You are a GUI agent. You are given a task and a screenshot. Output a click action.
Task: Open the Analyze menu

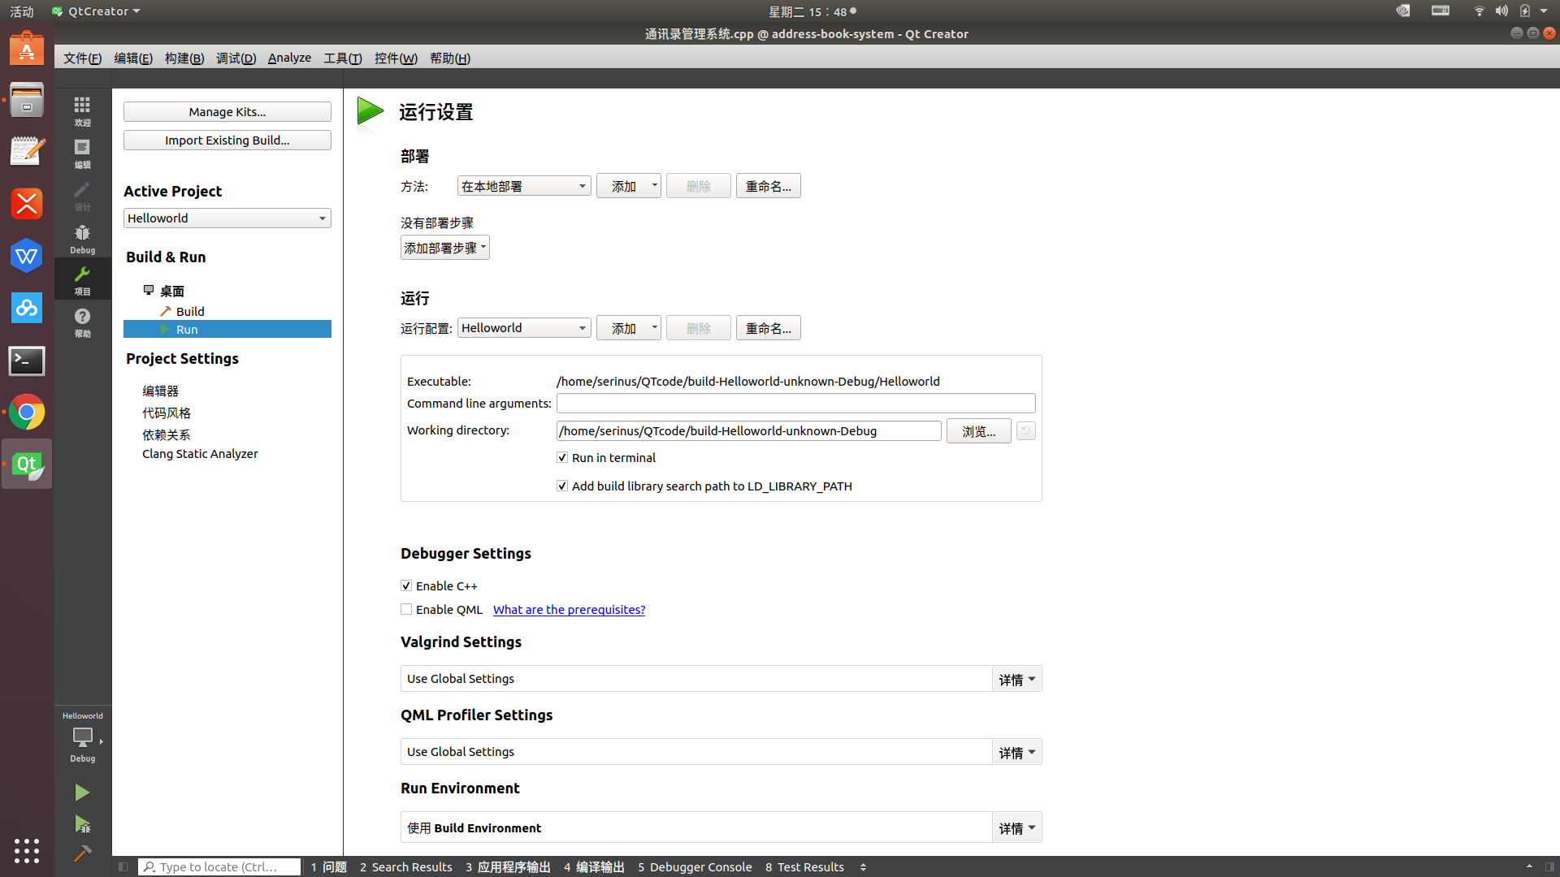click(x=289, y=58)
